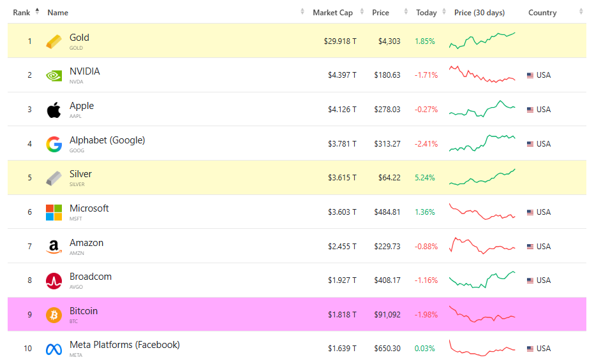Click the Broadcom logo icon

tap(54, 280)
